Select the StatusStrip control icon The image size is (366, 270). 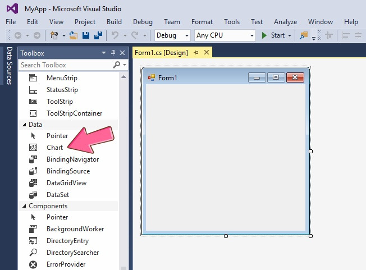(x=33, y=90)
